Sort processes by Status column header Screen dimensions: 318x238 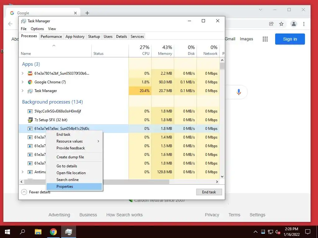point(110,50)
